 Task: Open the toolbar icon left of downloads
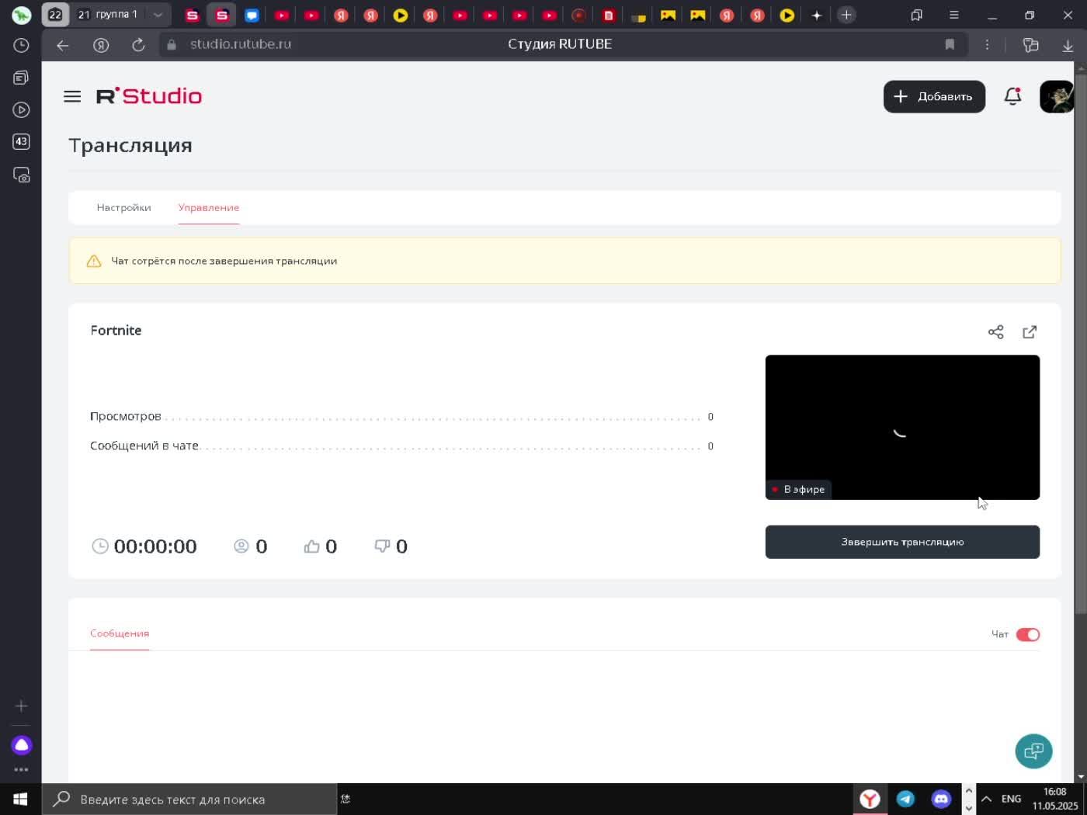(1030, 45)
